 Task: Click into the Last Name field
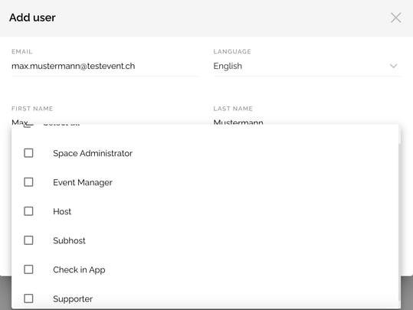pyautogui.click(x=307, y=122)
